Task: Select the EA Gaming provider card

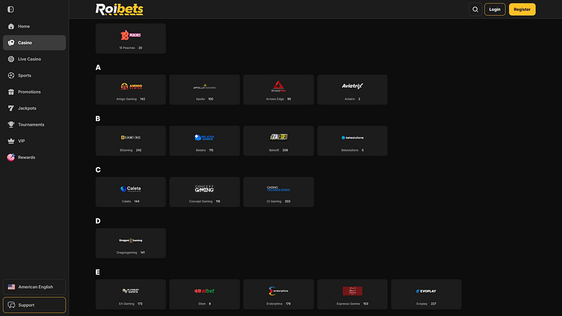Action: (131, 294)
